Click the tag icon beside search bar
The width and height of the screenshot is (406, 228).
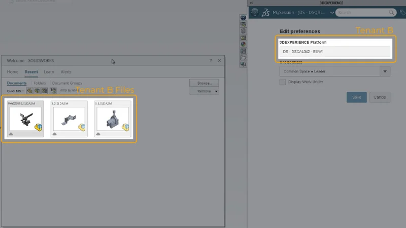[x=402, y=12]
